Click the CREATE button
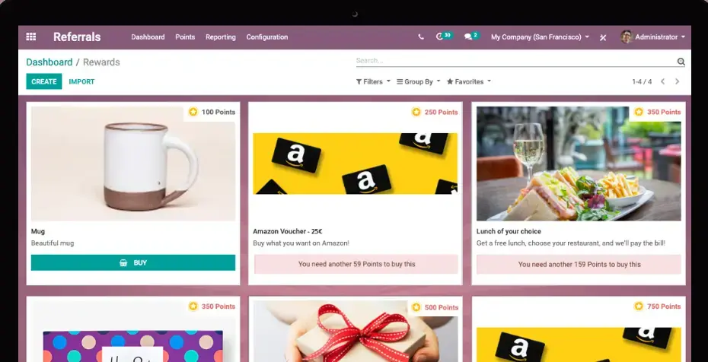 (x=44, y=81)
